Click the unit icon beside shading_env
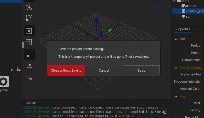 coord(184,11)
